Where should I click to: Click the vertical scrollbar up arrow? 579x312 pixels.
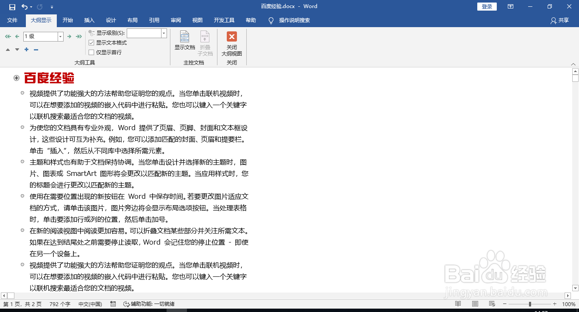click(575, 71)
